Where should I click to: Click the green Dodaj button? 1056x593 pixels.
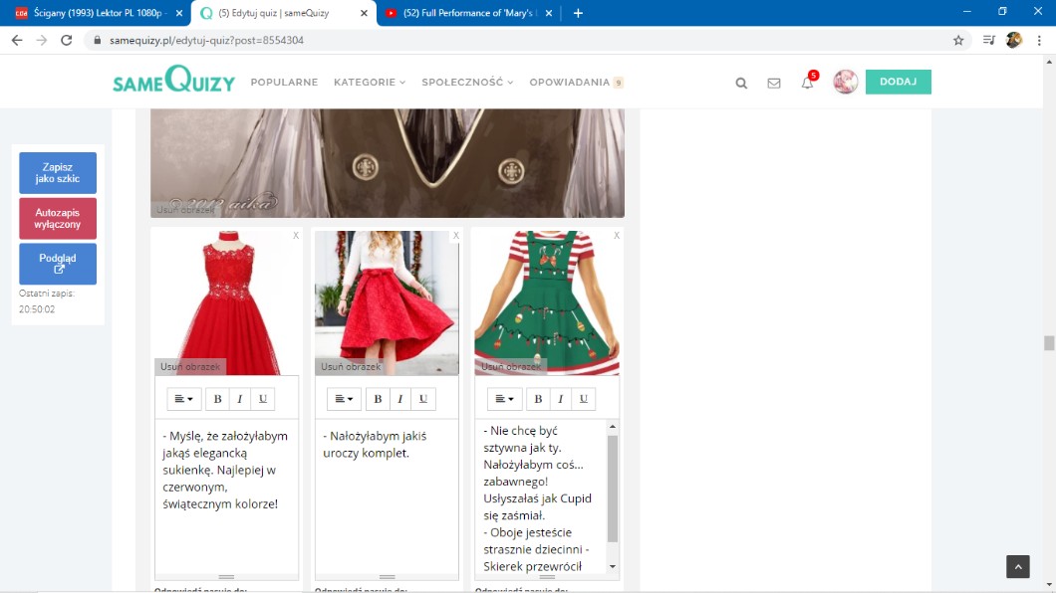tap(898, 82)
